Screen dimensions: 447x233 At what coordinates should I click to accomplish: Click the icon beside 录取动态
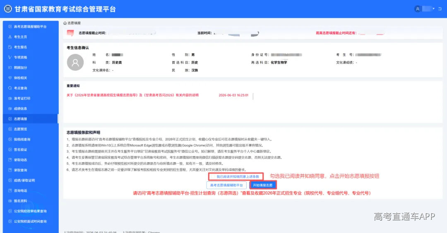click(x=10, y=160)
